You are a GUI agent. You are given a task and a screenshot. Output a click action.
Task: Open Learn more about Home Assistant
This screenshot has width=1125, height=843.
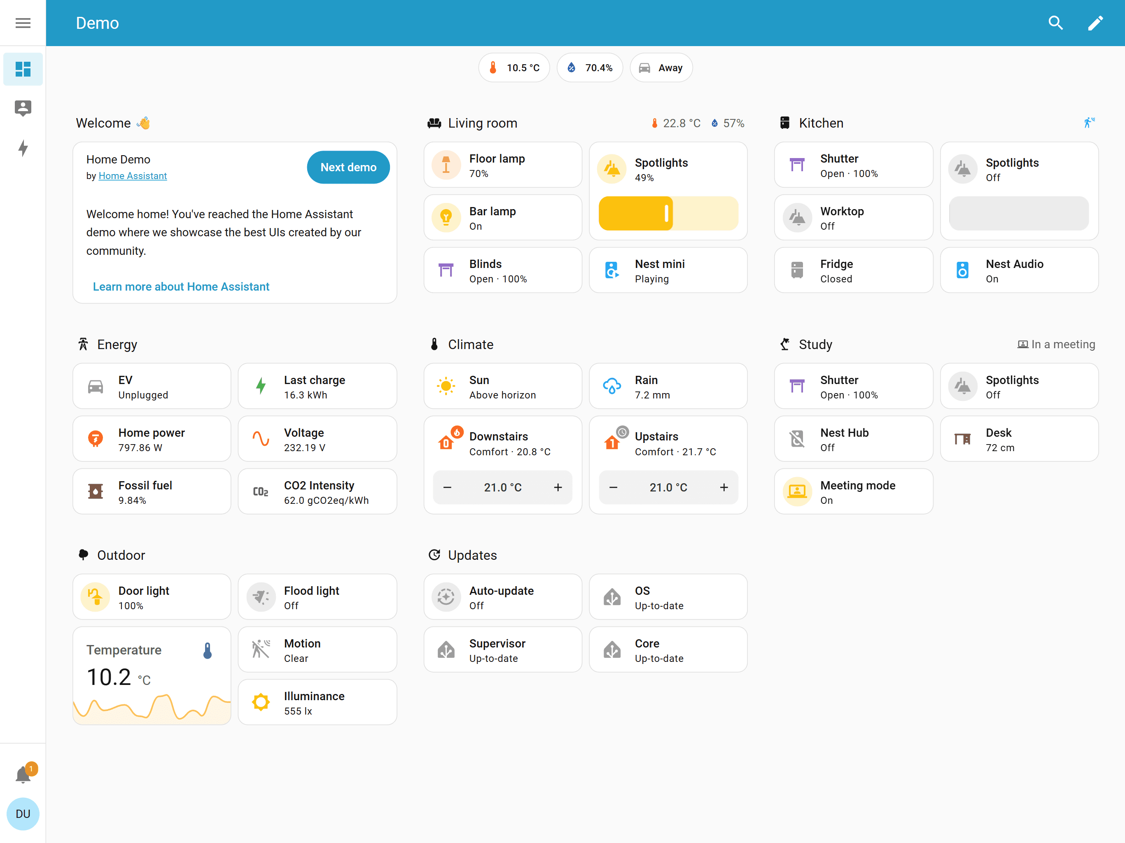coord(181,287)
